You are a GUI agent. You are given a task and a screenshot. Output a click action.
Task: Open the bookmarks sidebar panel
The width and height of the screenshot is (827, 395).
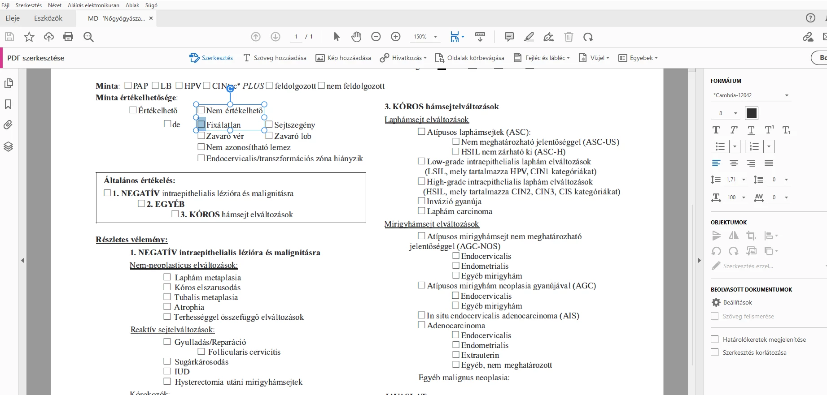pos(8,104)
